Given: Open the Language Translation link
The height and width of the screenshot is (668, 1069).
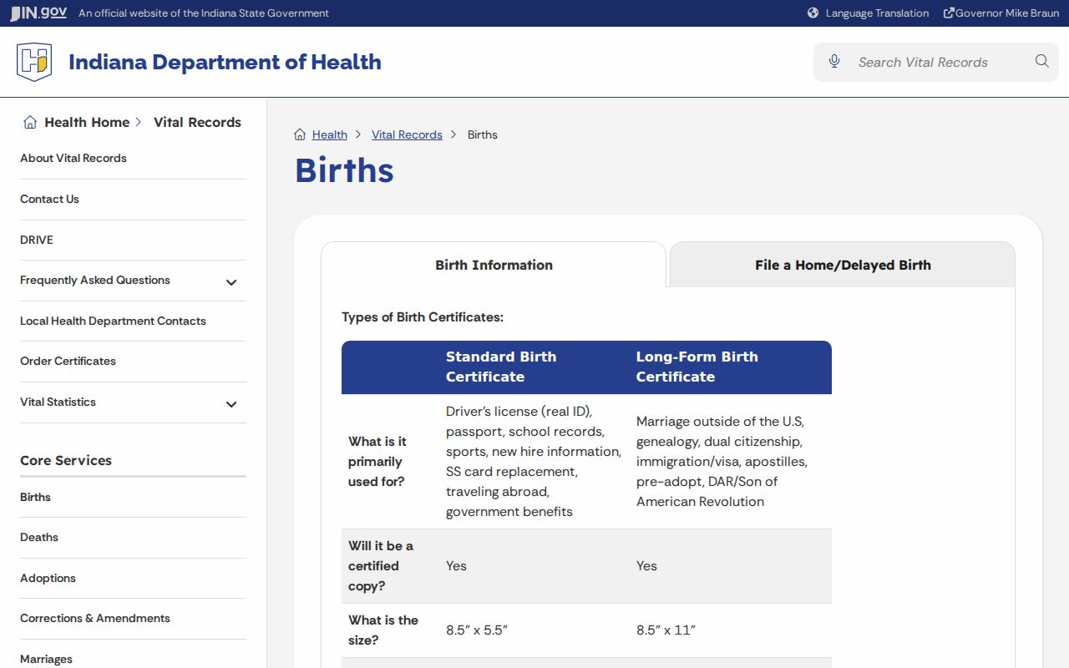Looking at the screenshot, I should 877,13.
